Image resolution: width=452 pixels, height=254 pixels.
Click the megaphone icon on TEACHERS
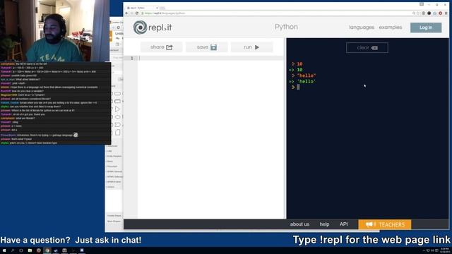tap(370, 224)
